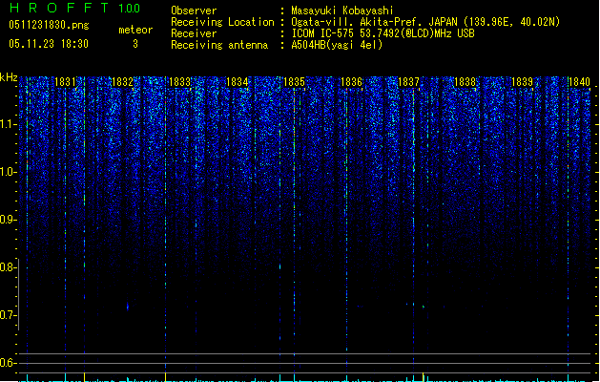Click the 1837 time marker
Image resolution: width=600 pixels, height=382 pixels.
[408, 81]
